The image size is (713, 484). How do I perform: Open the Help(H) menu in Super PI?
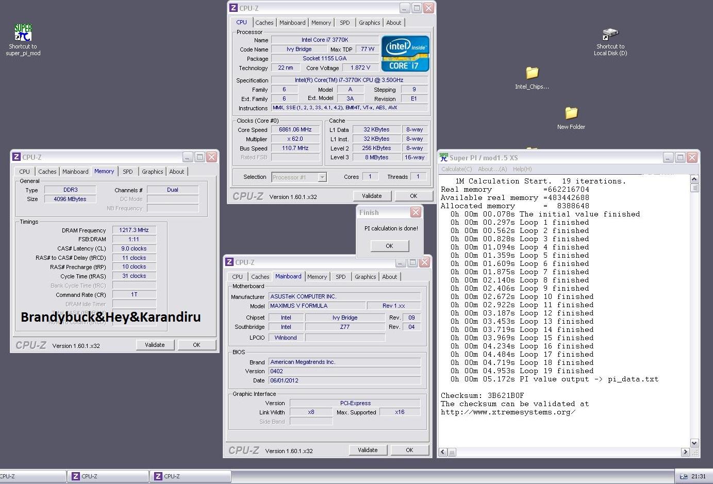(522, 169)
